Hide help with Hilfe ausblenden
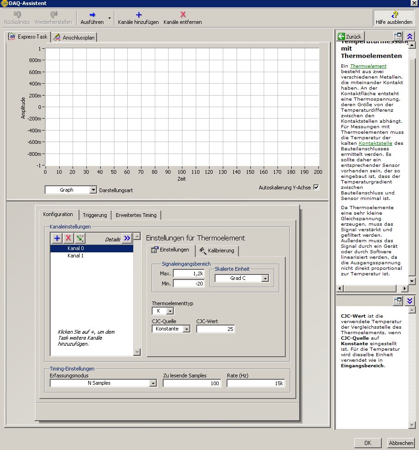The image size is (419, 450). [394, 18]
